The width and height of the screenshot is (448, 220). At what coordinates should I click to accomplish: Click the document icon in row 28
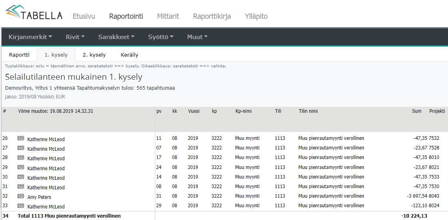21,158
